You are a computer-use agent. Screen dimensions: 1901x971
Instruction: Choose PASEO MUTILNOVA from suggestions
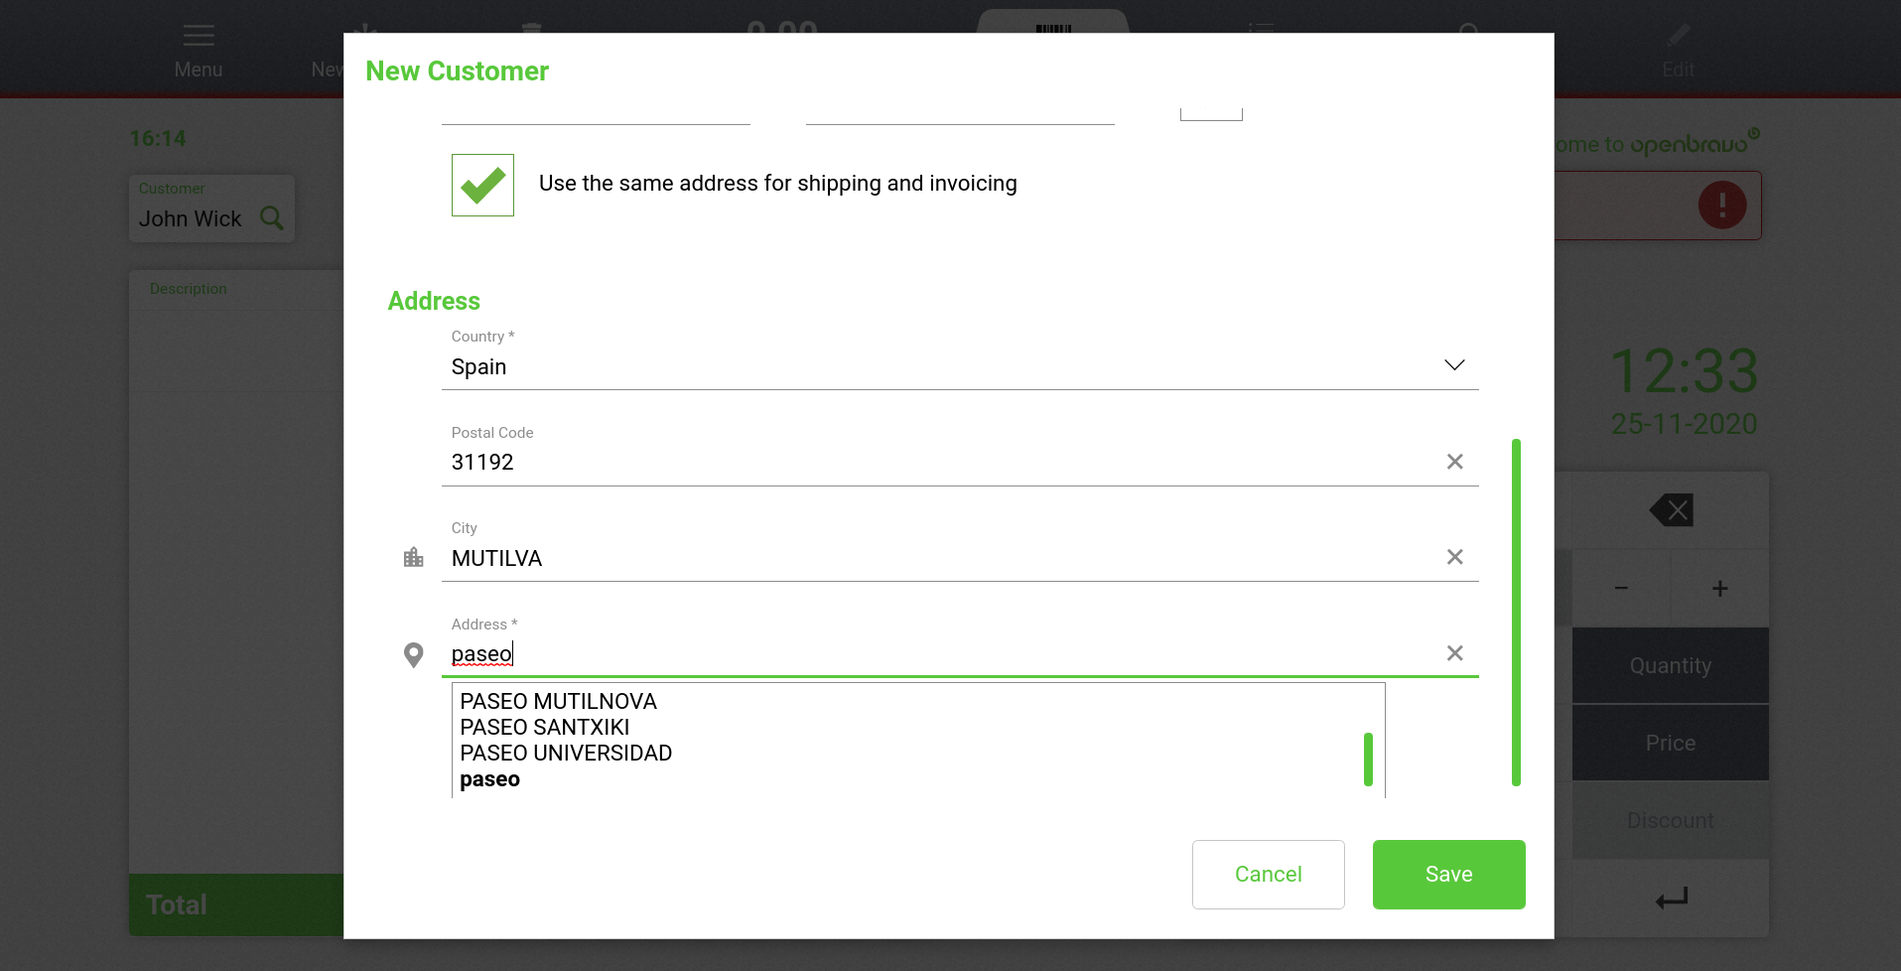(558, 702)
